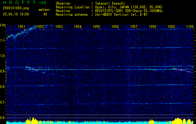Select receiver text R820T2(RTL-SDR) SDR-Sharp 53.1000MHz
Viewport: 196px width, 124px height.
pos(129,11)
